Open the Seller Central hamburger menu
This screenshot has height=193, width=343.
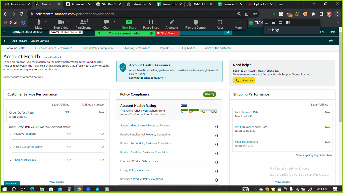pos(4,32)
